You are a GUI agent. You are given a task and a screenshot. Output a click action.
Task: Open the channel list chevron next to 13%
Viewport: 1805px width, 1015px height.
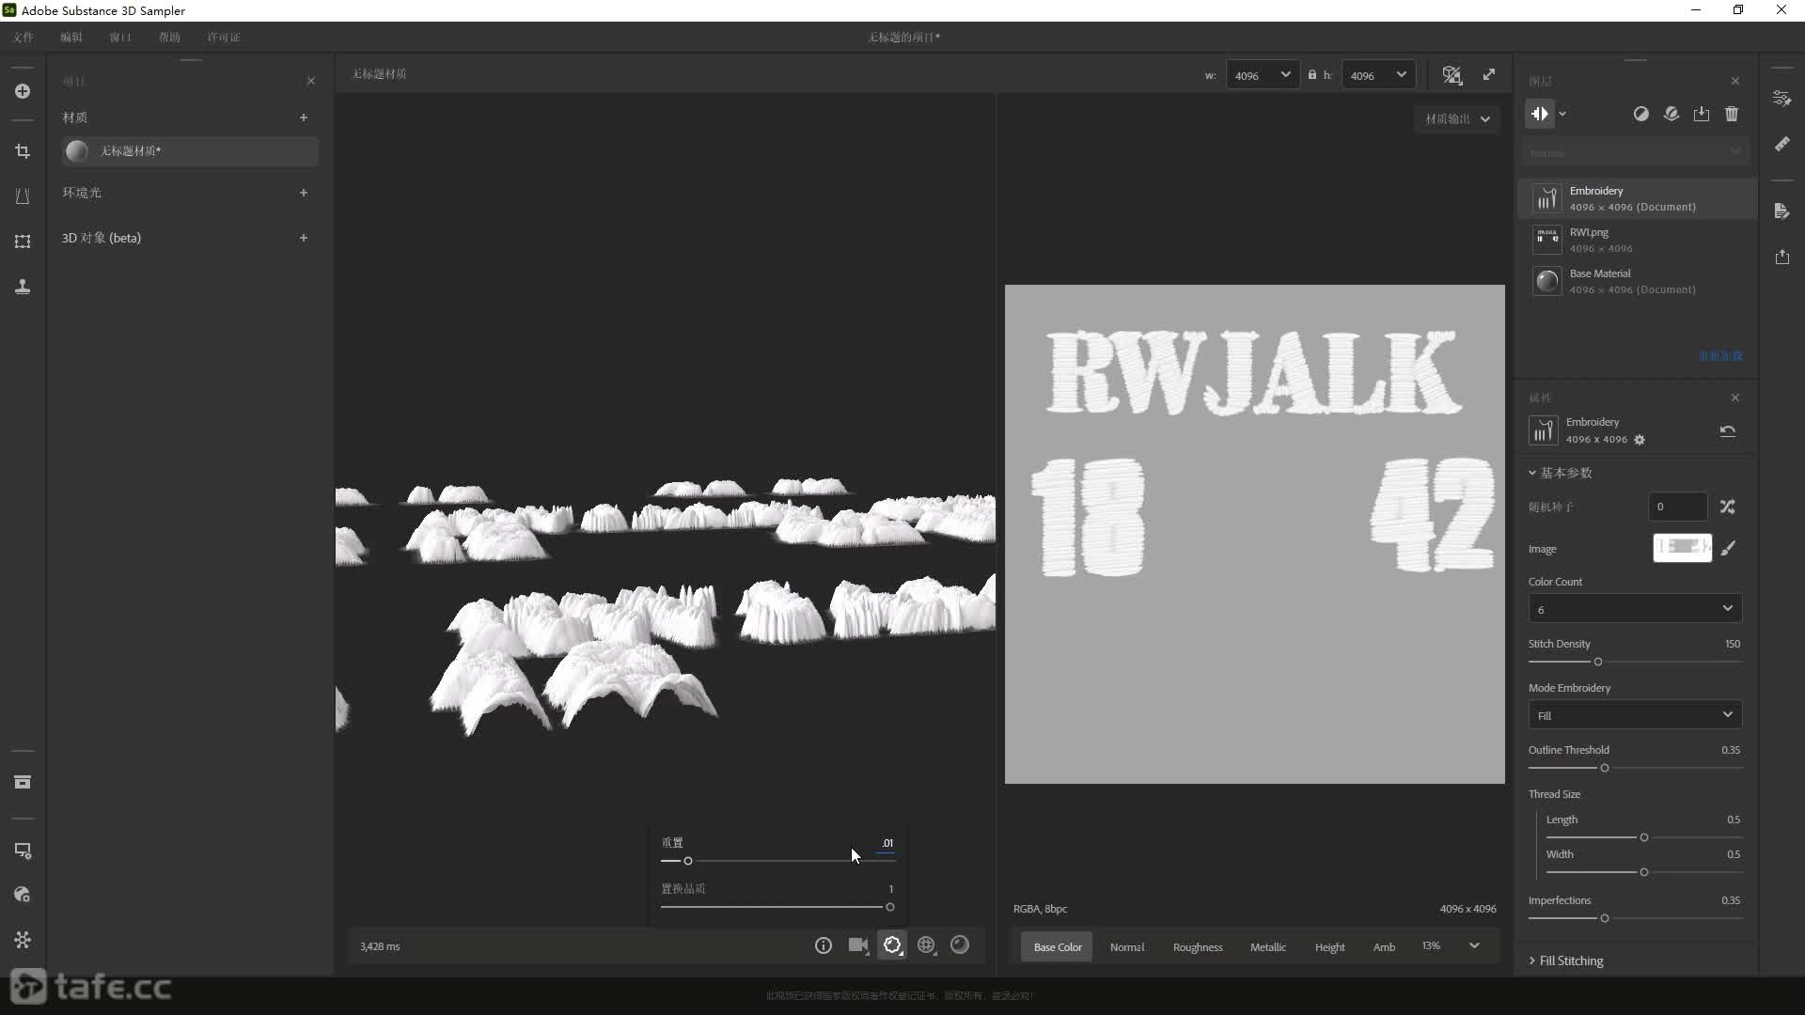(x=1474, y=946)
